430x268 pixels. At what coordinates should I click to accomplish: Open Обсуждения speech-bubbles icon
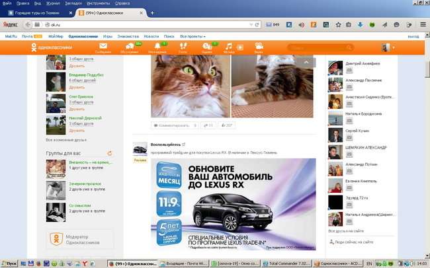tap(130, 48)
